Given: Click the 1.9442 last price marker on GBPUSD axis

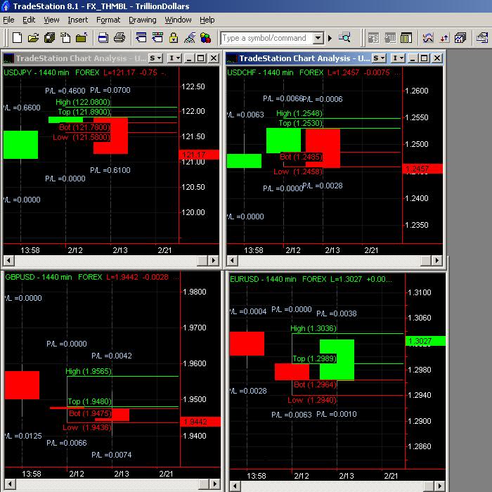Looking at the screenshot, I should point(200,422).
